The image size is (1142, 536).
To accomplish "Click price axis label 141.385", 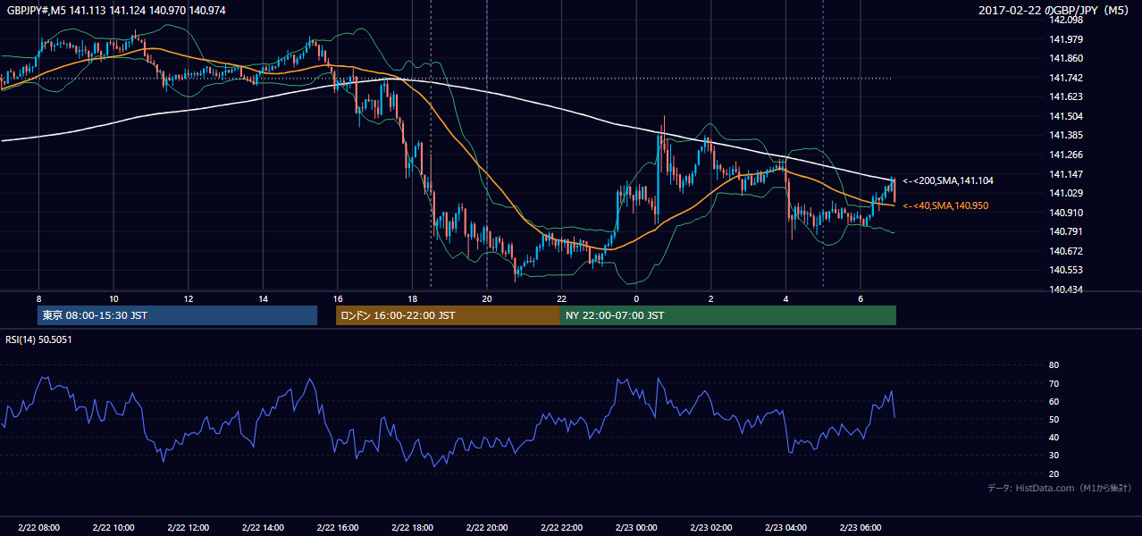I will tap(1067, 135).
